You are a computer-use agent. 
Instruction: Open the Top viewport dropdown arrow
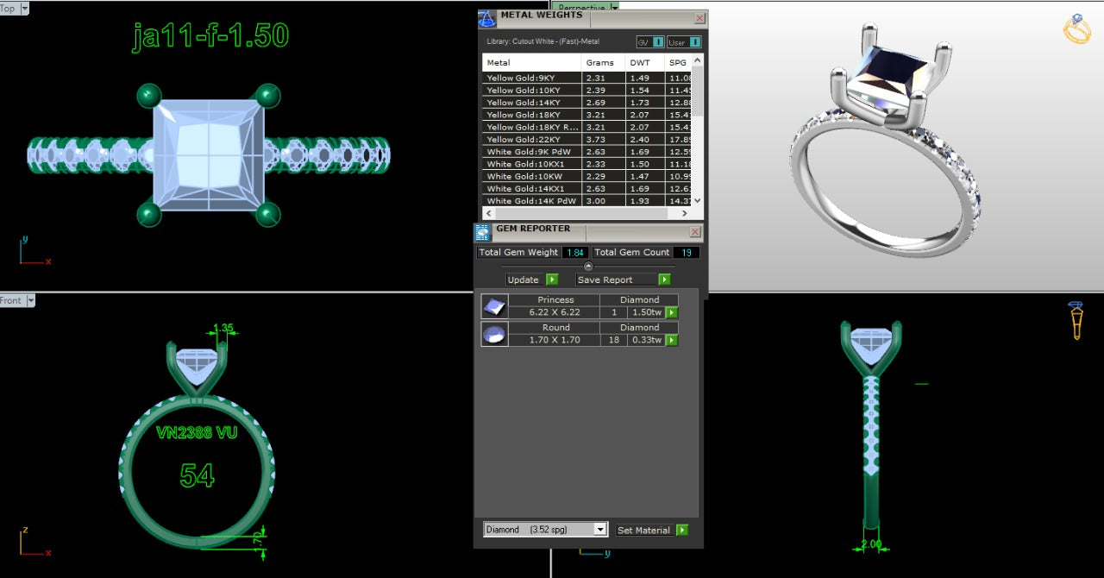[24, 8]
